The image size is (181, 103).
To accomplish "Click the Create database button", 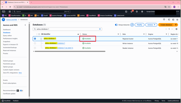I will [166, 25].
